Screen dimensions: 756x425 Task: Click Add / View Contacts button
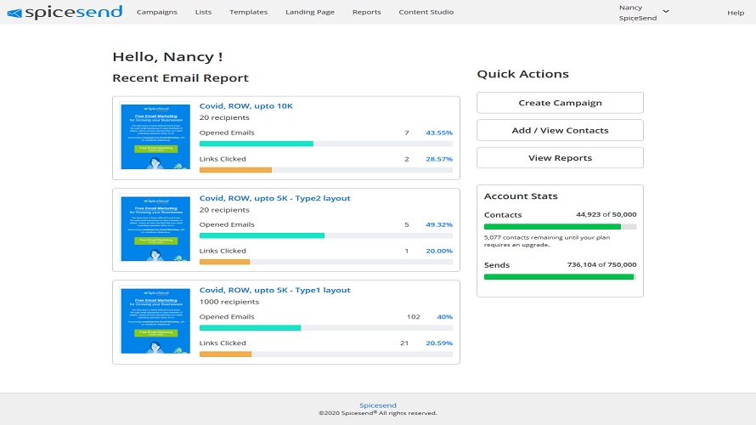pyautogui.click(x=560, y=130)
